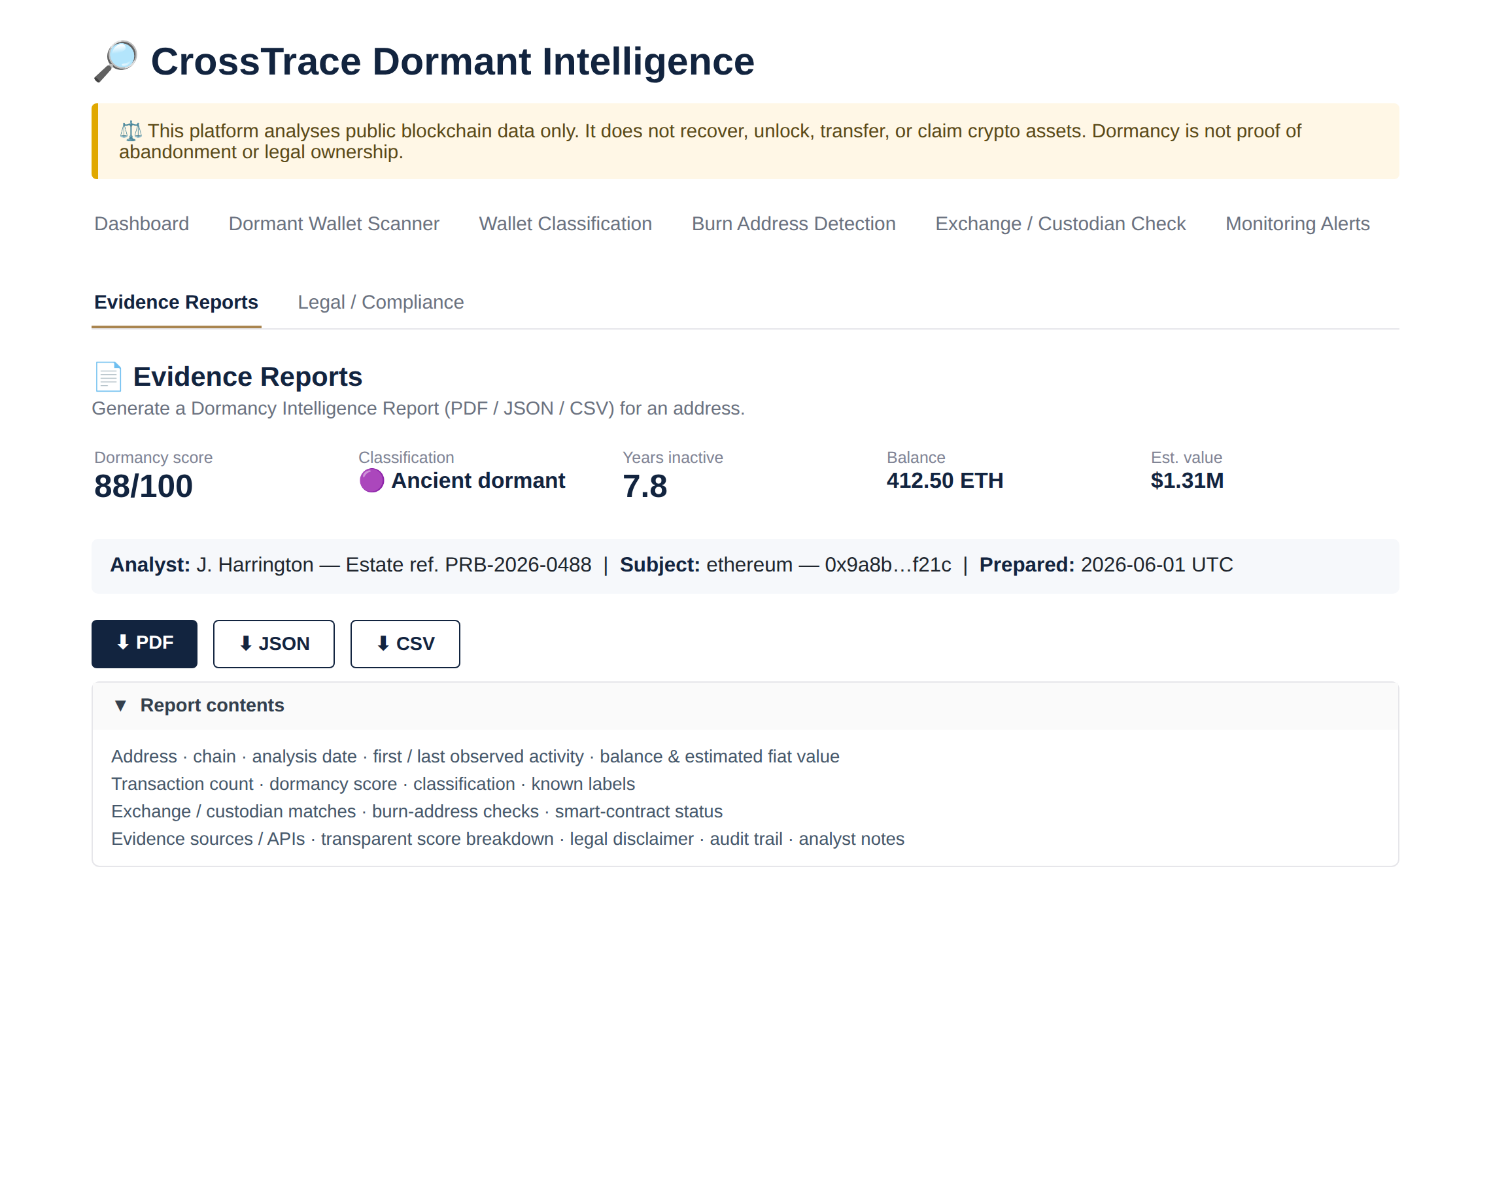
Task: Click the estate reference PRB-2026-0488
Action: point(518,565)
